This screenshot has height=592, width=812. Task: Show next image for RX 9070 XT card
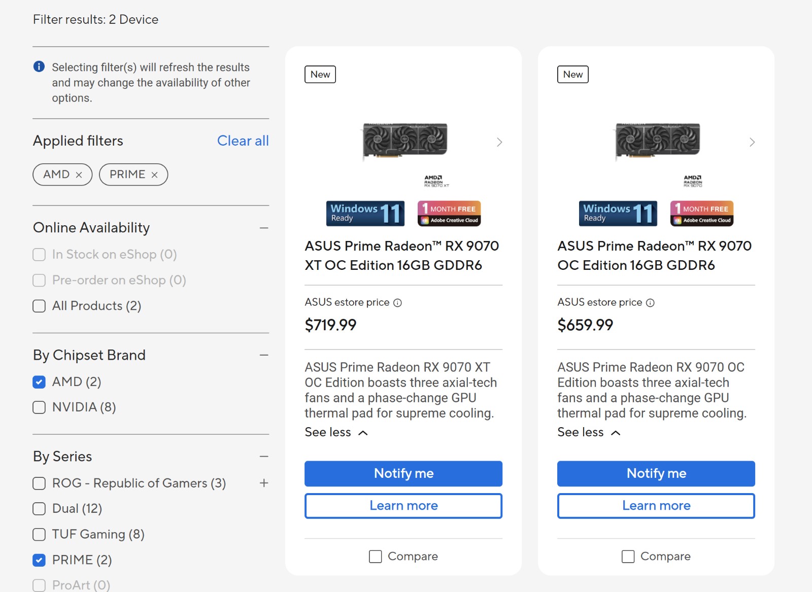click(499, 142)
